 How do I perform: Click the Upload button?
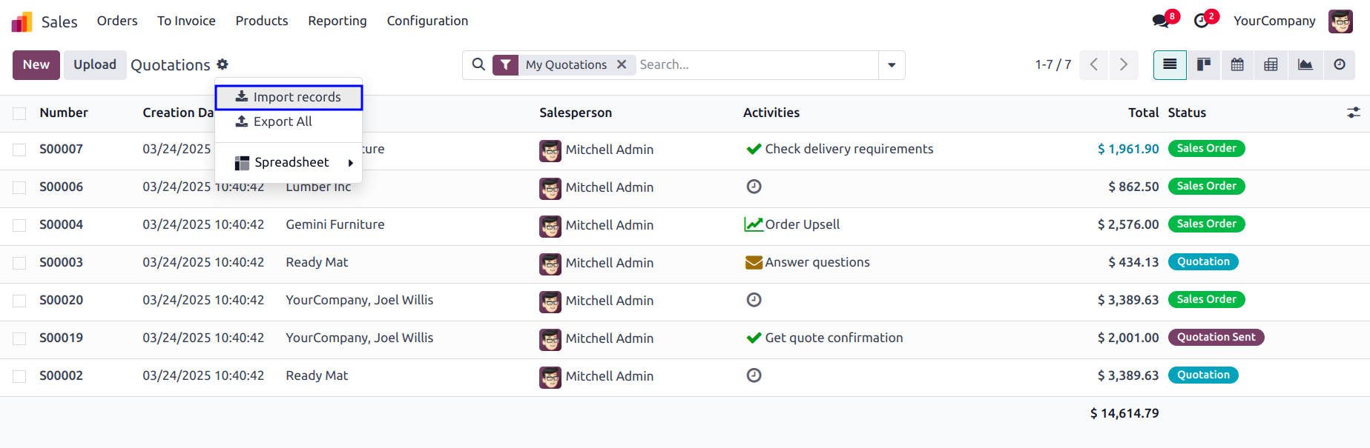[x=95, y=65]
